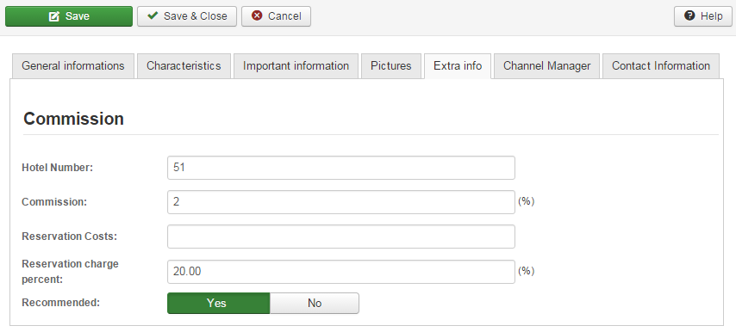The height and width of the screenshot is (332, 736).
Task: Focus the Hotel Number field
Action: pos(341,168)
